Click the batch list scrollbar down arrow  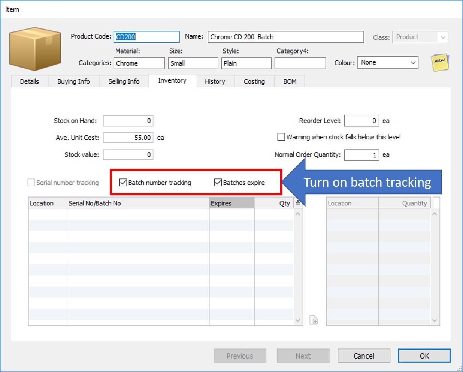pos(298,320)
